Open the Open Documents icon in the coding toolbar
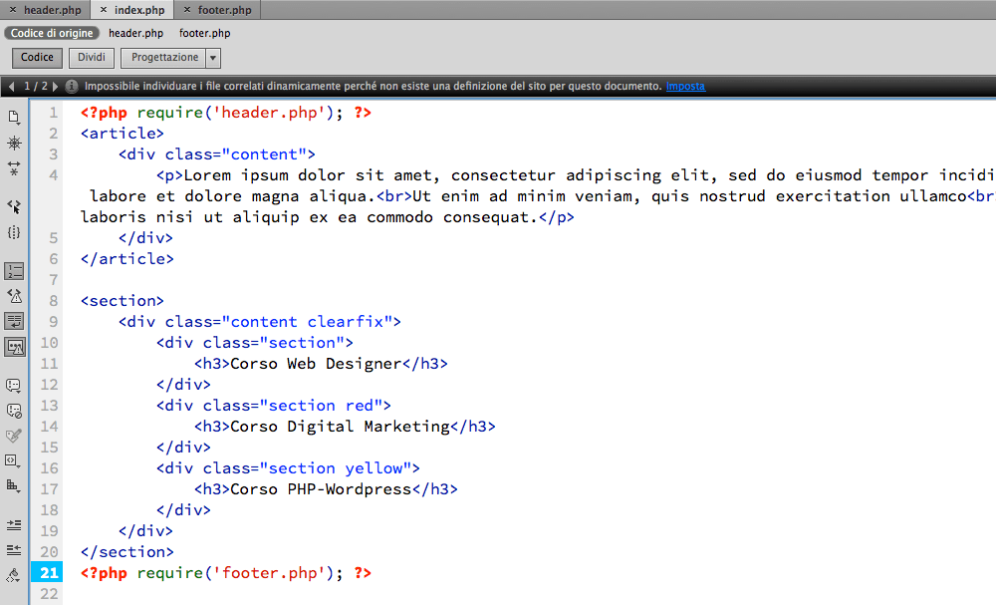996x605 pixels. pyautogui.click(x=14, y=117)
